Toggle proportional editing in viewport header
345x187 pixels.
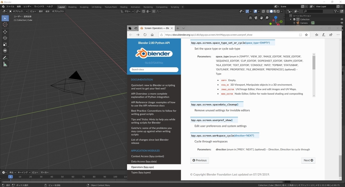[x=154, y=11]
